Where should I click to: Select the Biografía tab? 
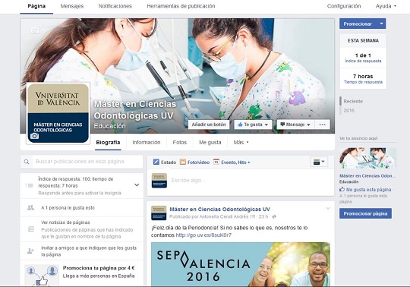[108, 143]
